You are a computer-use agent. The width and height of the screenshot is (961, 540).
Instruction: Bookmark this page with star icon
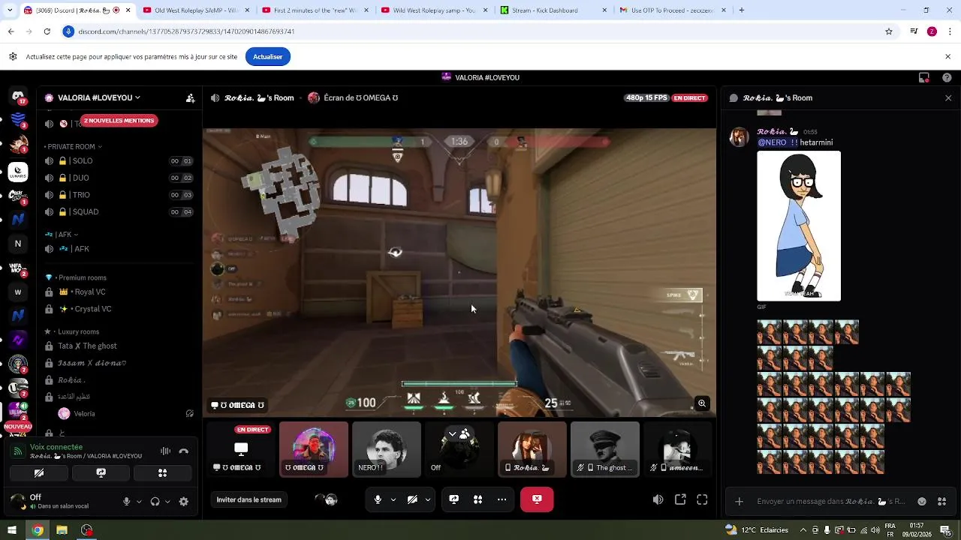[889, 31]
